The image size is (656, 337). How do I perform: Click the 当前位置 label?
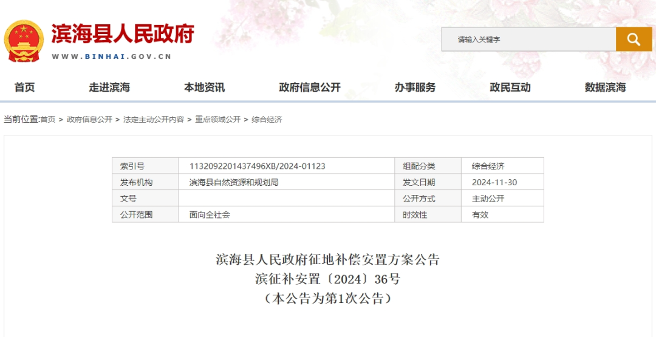tap(22, 120)
